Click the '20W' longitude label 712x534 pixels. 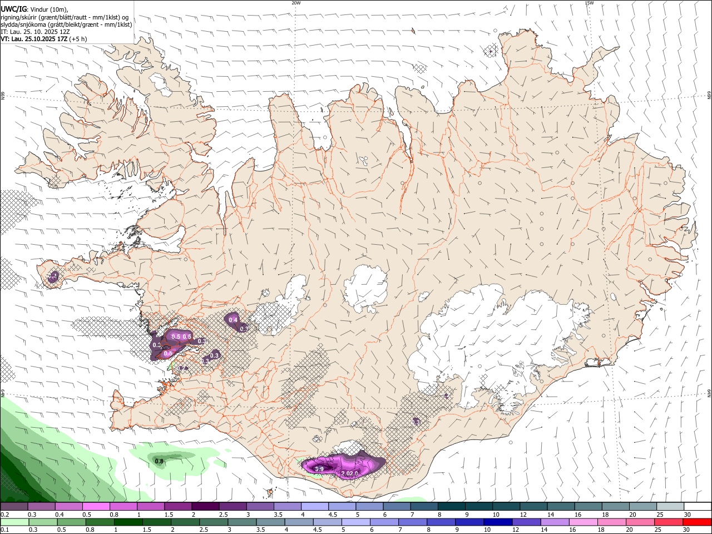click(296, 3)
